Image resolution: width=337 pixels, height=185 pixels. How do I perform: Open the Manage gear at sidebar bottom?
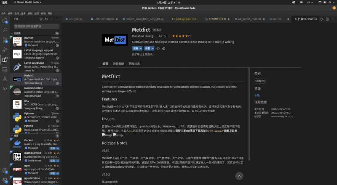[x=5, y=180]
